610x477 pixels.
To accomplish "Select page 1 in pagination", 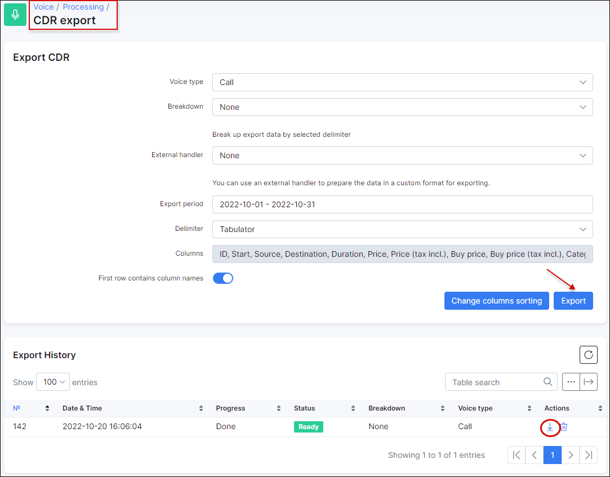I will point(553,455).
